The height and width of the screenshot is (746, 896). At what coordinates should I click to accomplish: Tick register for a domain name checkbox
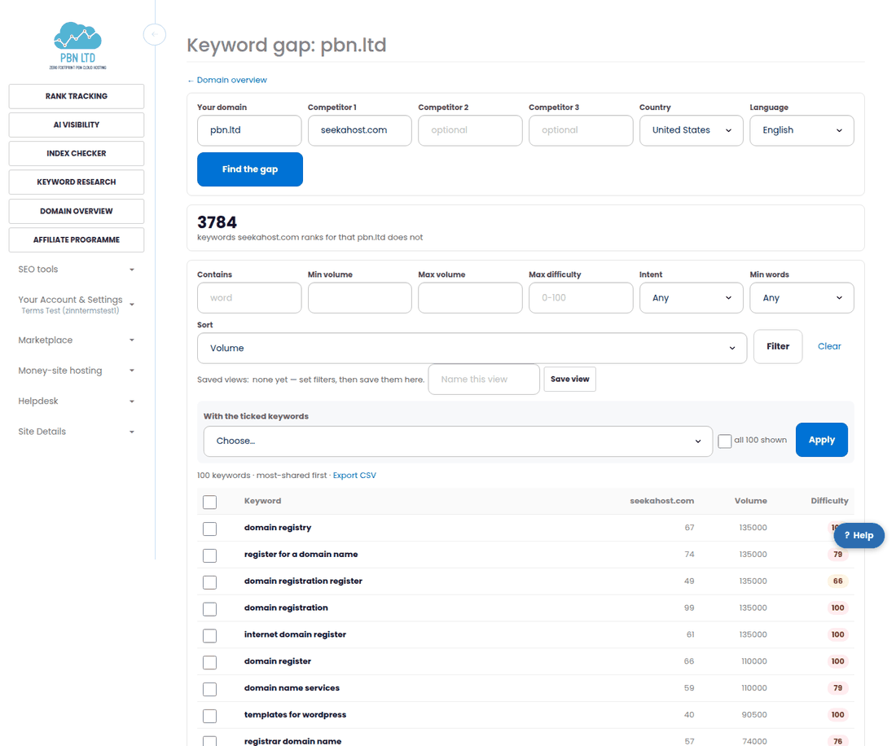(x=209, y=555)
